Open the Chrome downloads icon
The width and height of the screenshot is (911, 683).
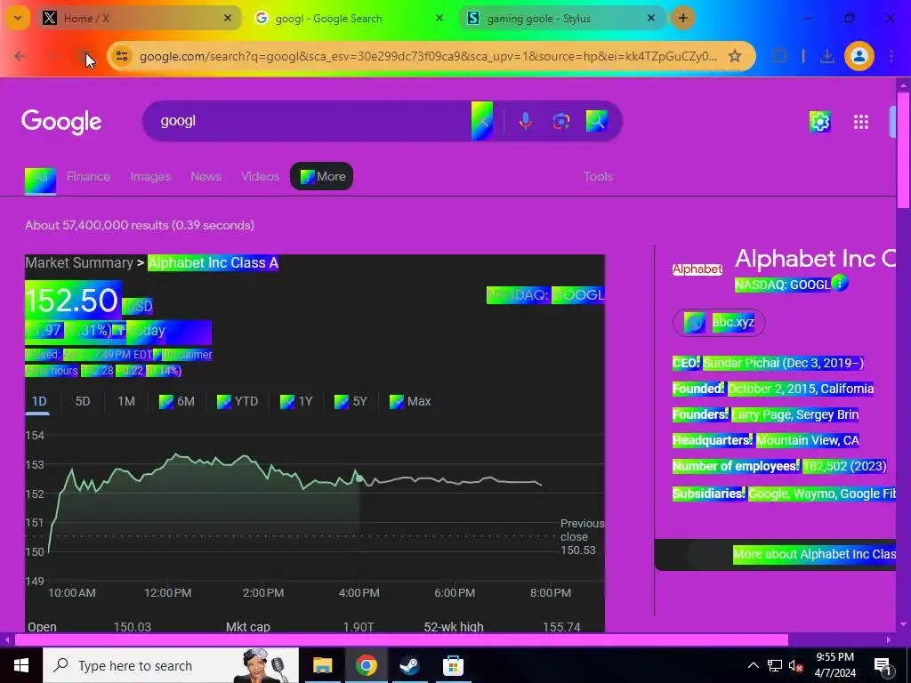[x=826, y=56]
